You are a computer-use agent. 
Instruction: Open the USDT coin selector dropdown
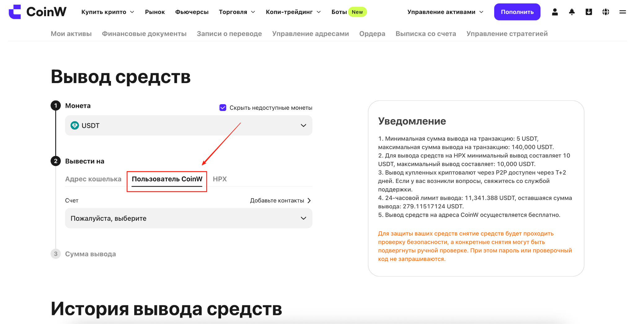(189, 125)
